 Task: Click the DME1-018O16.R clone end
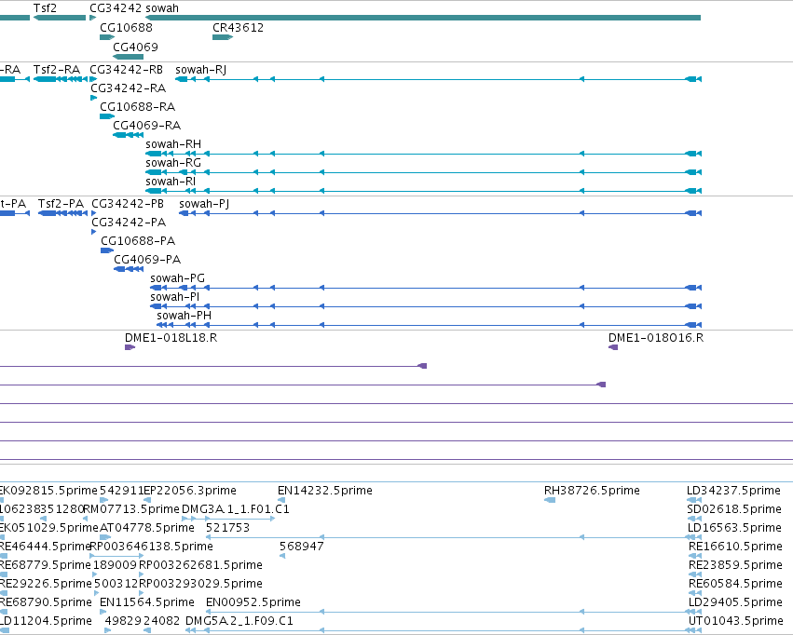coord(613,347)
